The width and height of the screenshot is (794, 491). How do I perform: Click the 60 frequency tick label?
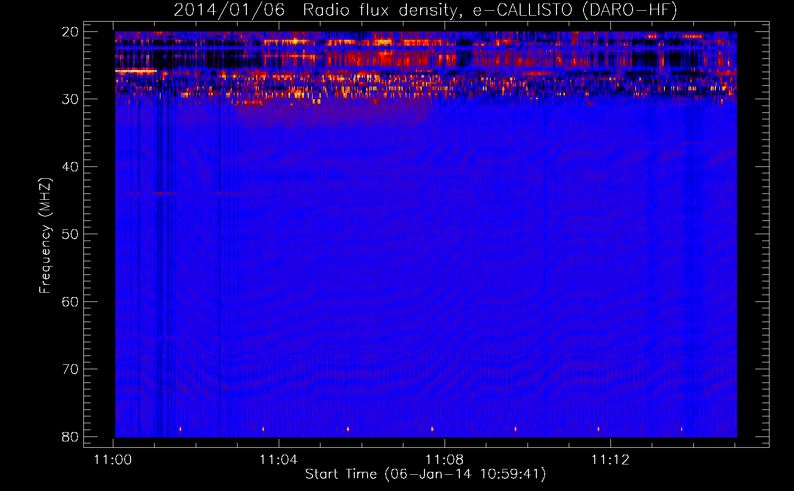(x=71, y=301)
